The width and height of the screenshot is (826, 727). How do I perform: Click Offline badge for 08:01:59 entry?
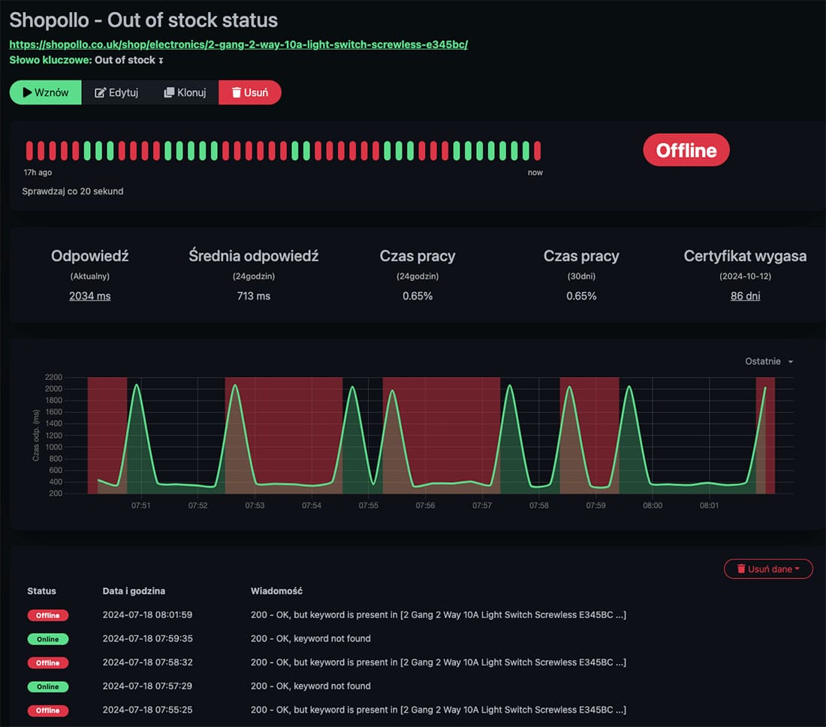[x=48, y=615]
